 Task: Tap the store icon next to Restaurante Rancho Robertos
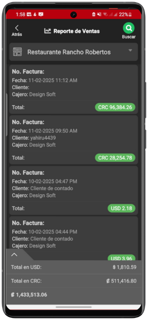pyautogui.click(x=17, y=52)
